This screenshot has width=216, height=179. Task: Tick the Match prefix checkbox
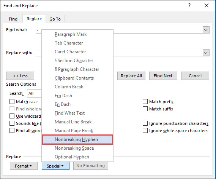coord(145,102)
